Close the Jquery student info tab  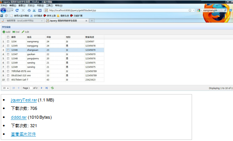[86, 21]
